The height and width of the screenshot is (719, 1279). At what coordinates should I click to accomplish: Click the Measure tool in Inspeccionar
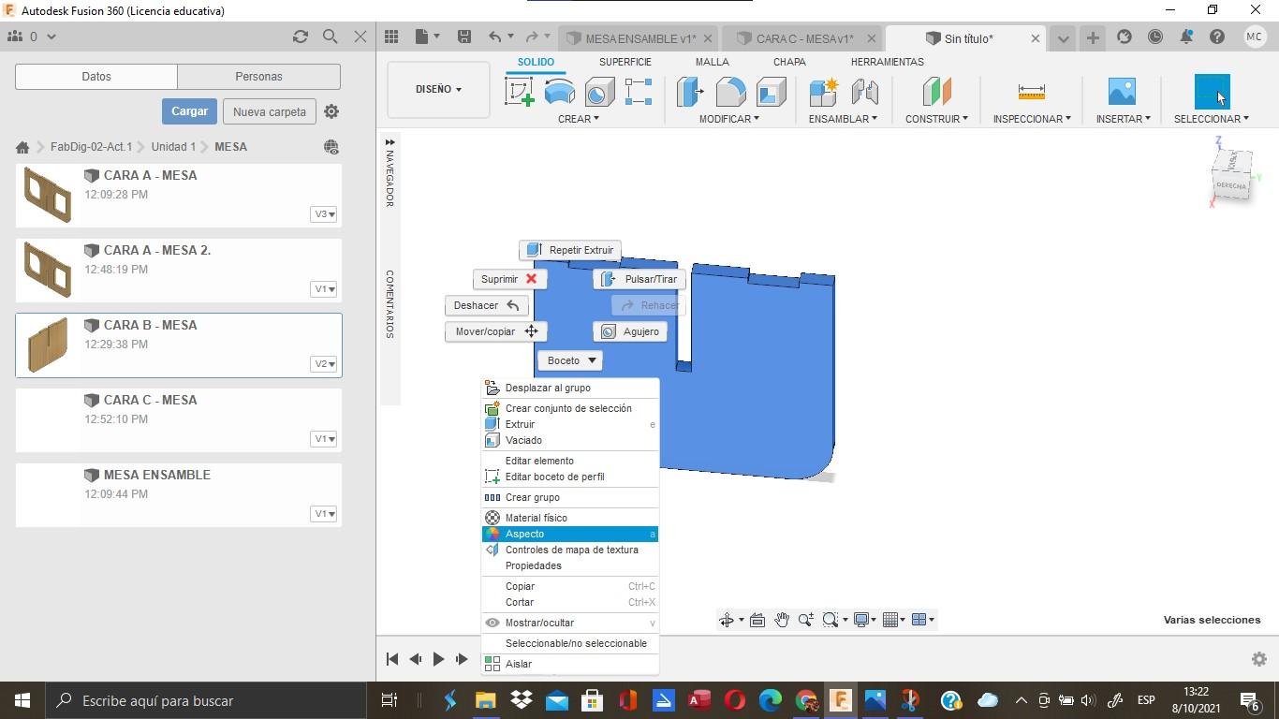1031,92
